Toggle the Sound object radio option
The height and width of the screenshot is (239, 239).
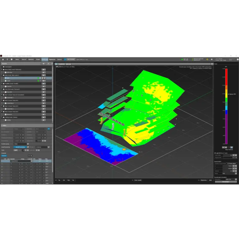228,163
